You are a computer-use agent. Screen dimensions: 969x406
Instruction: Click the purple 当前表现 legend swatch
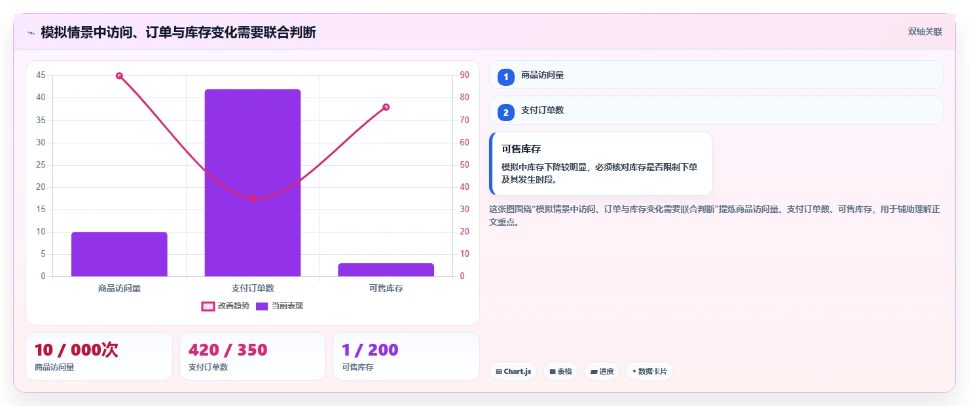(262, 306)
